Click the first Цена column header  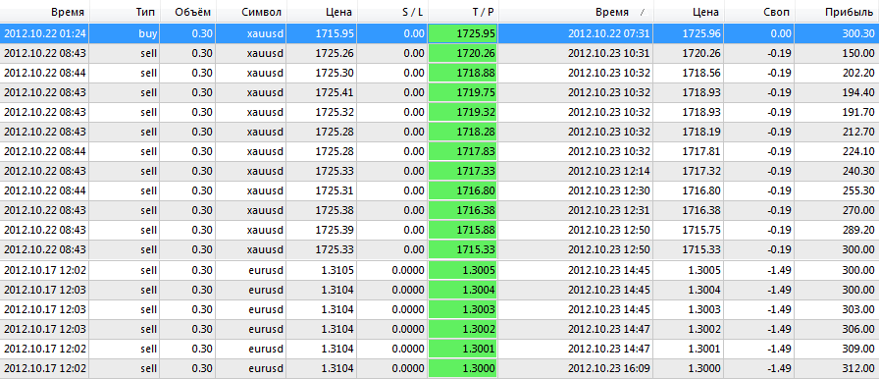click(x=322, y=12)
